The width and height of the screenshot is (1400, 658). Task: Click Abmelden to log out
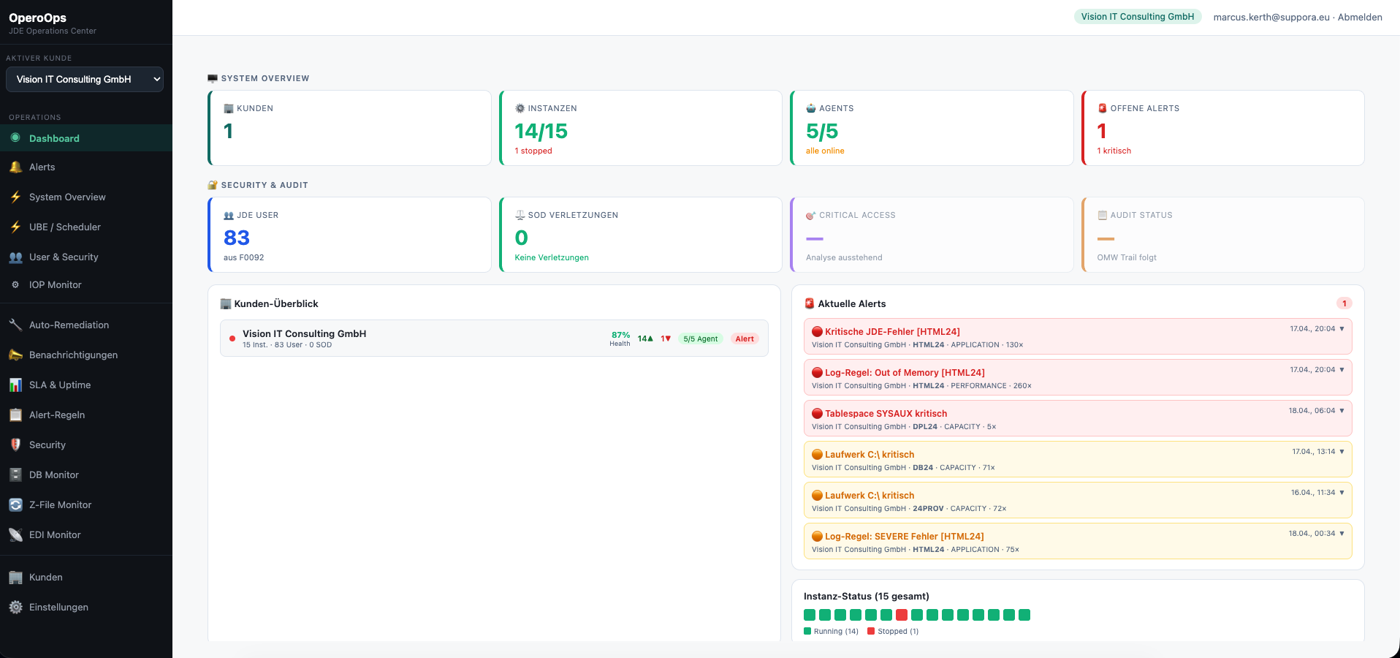coord(1360,17)
